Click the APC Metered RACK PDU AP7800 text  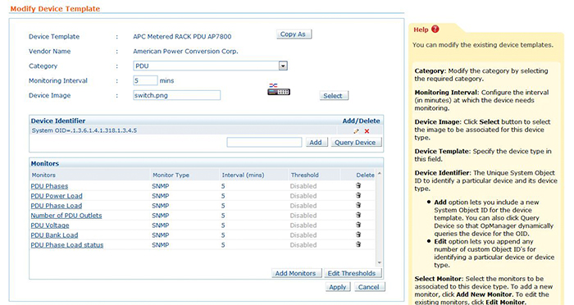click(182, 37)
